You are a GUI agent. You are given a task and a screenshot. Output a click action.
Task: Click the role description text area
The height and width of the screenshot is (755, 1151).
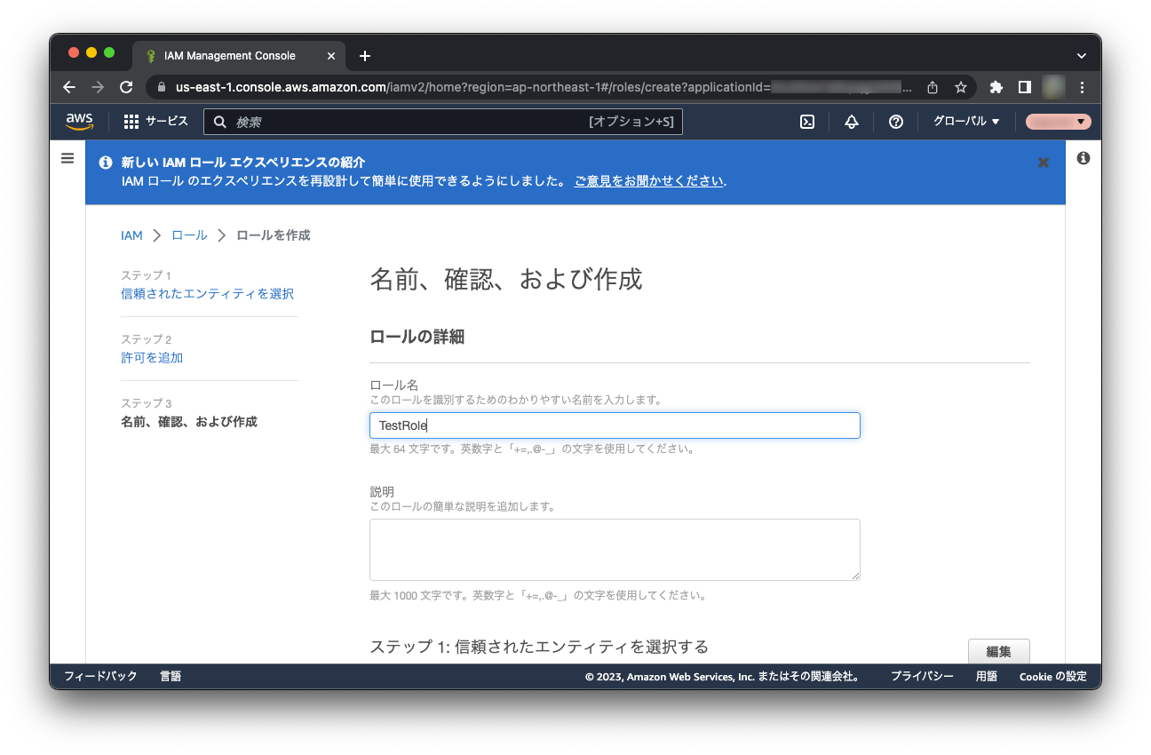pyautogui.click(x=614, y=550)
